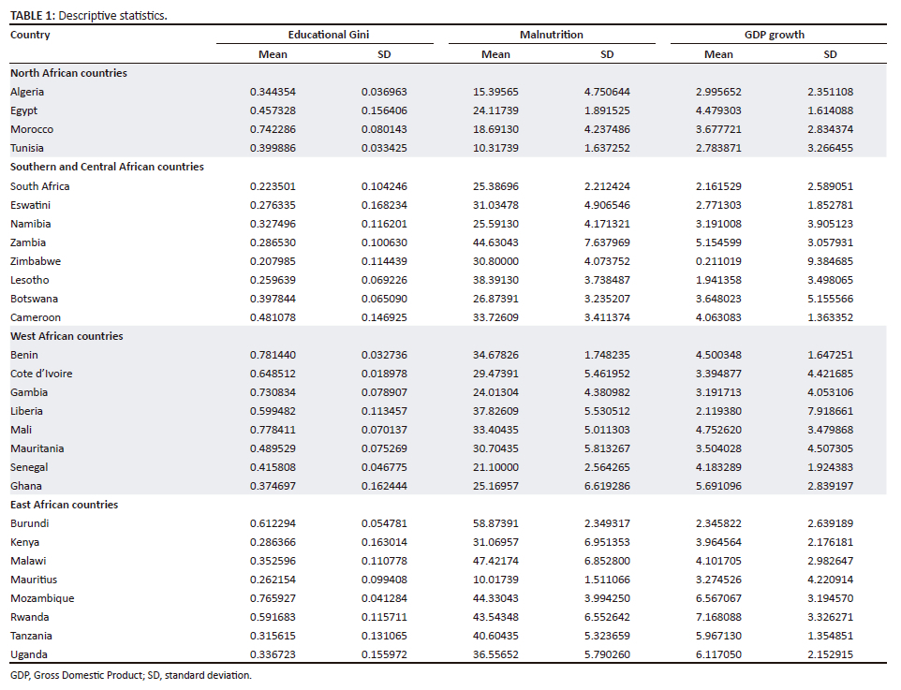Click the 'GDP growth' column group header
Screen dimensions: 901x690
click(774, 35)
